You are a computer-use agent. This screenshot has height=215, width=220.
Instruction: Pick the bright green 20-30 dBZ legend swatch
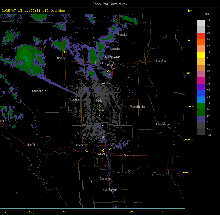(201, 106)
